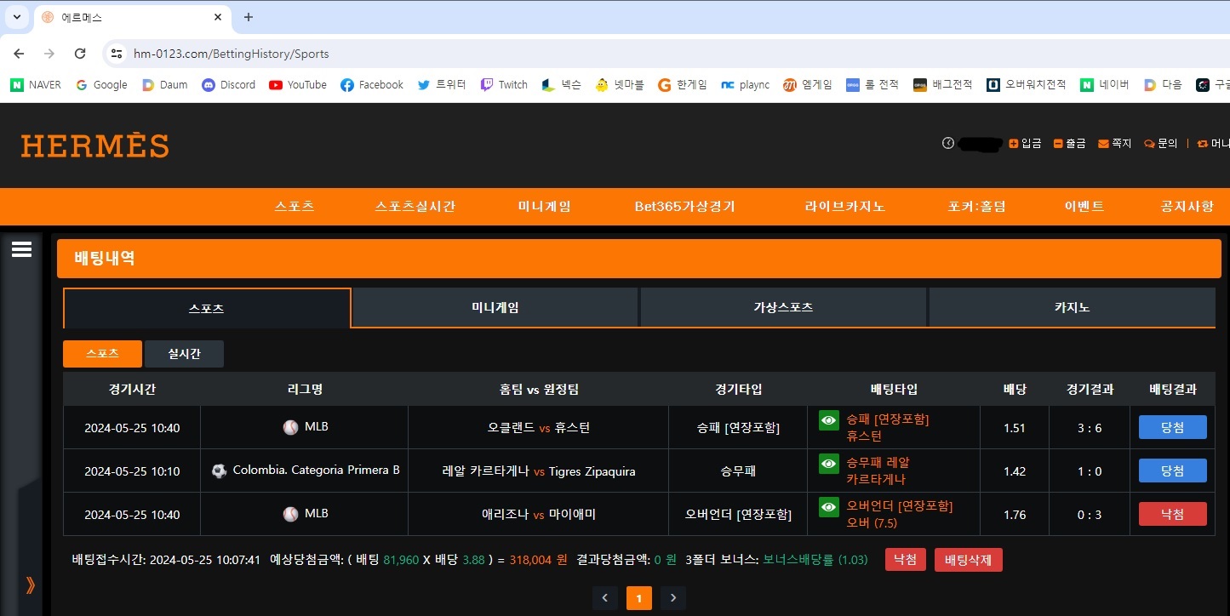The height and width of the screenshot is (616, 1230).
Task: Click the browser reload icon
Action: coord(80,54)
